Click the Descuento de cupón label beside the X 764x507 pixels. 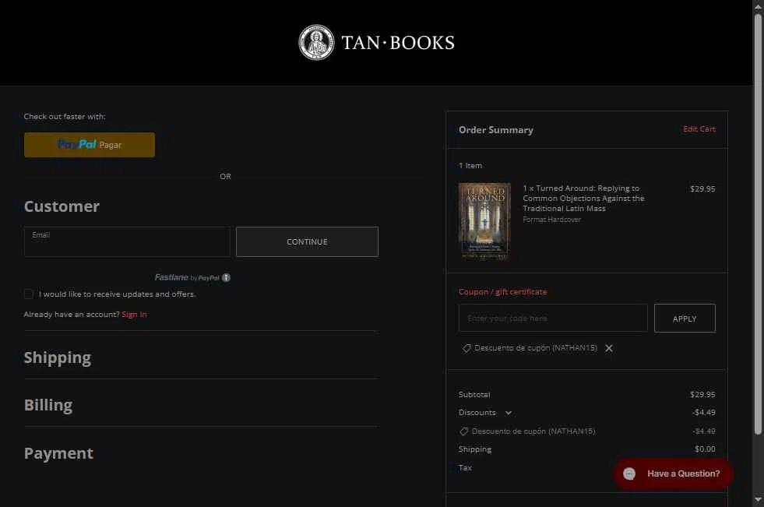coord(536,348)
